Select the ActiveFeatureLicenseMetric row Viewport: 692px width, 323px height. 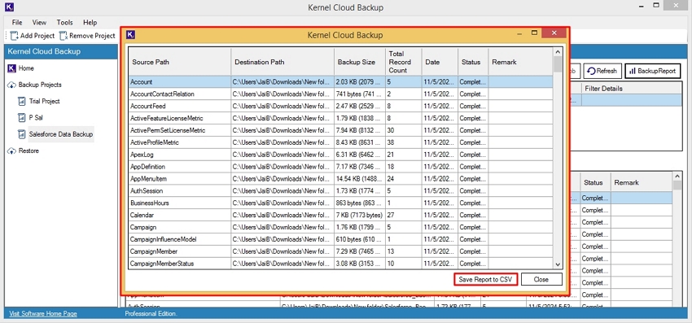click(340, 118)
